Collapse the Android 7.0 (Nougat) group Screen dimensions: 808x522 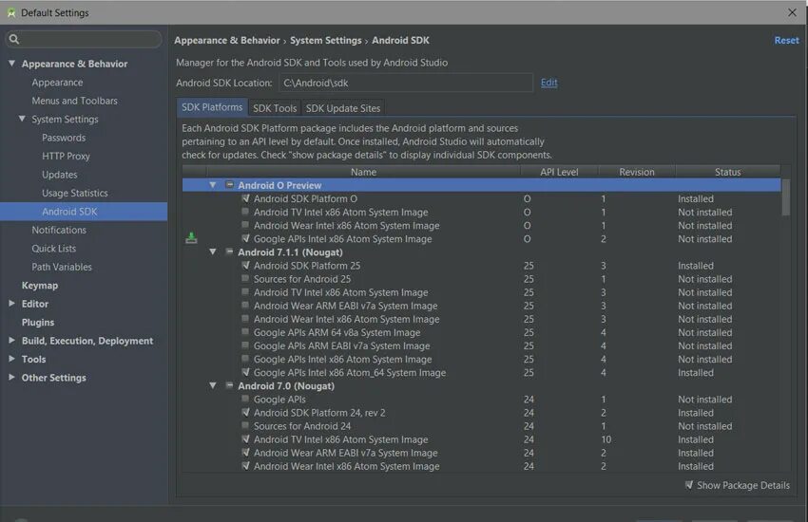click(213, 385)
